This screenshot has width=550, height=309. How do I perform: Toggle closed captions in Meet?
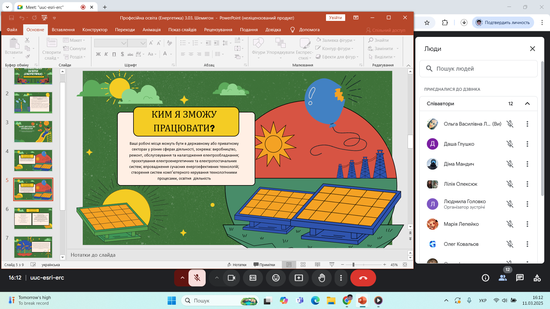coord(253,278)
